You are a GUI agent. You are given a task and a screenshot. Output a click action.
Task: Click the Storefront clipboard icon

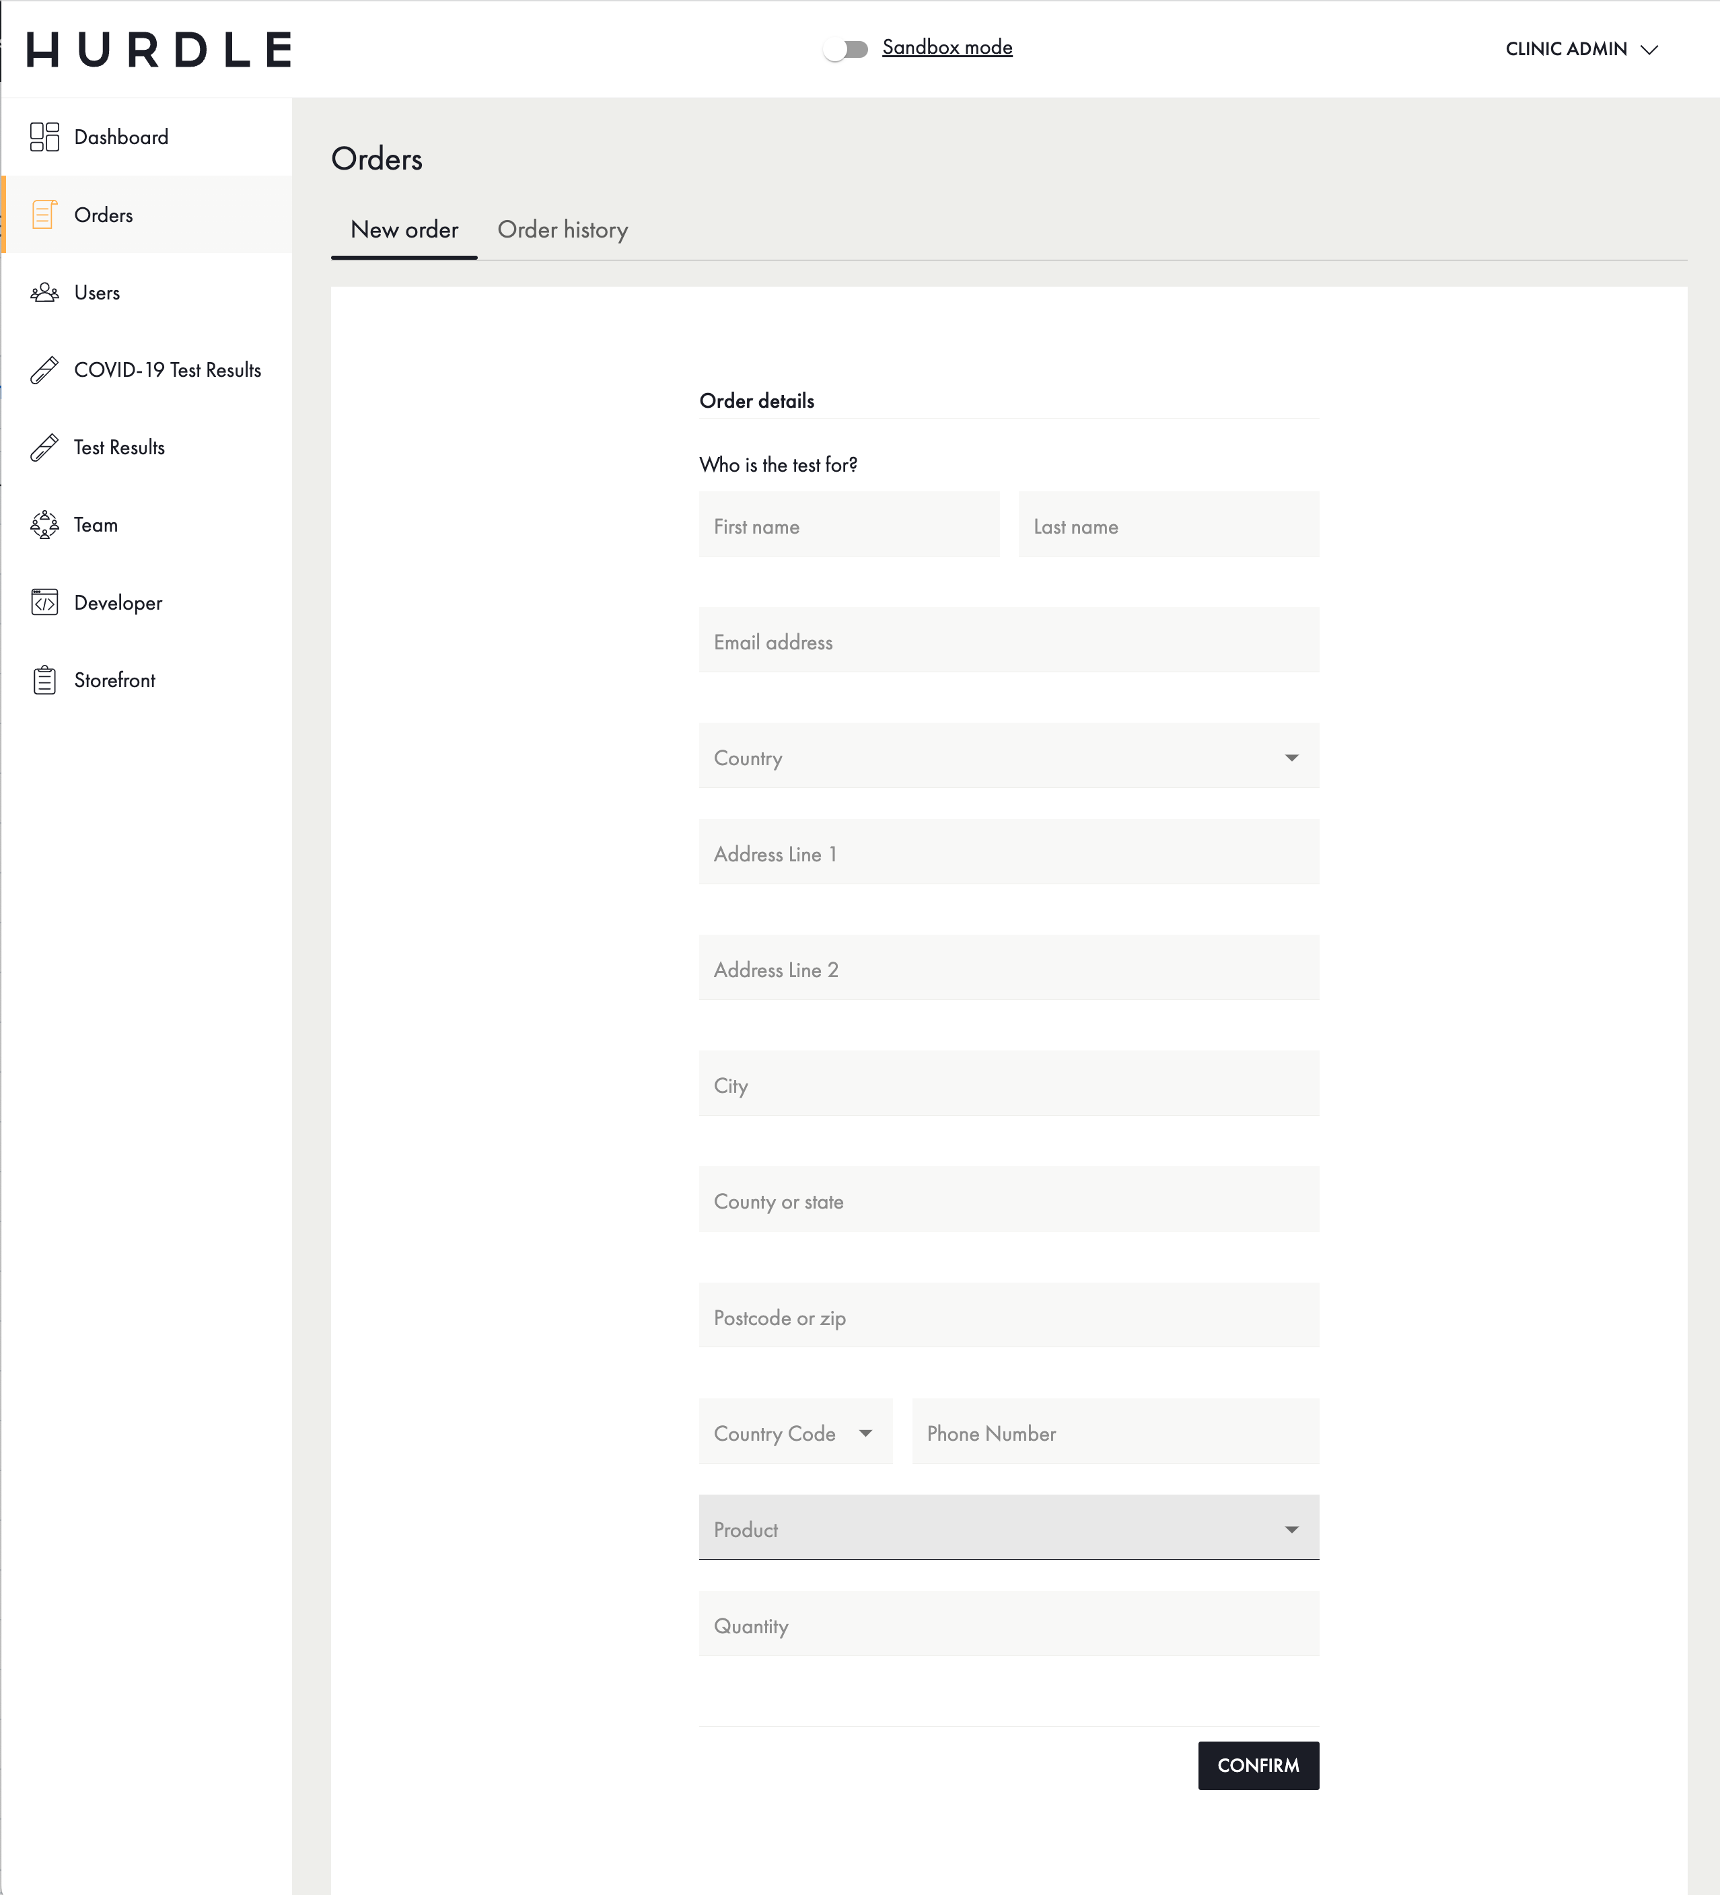(44, 680)
